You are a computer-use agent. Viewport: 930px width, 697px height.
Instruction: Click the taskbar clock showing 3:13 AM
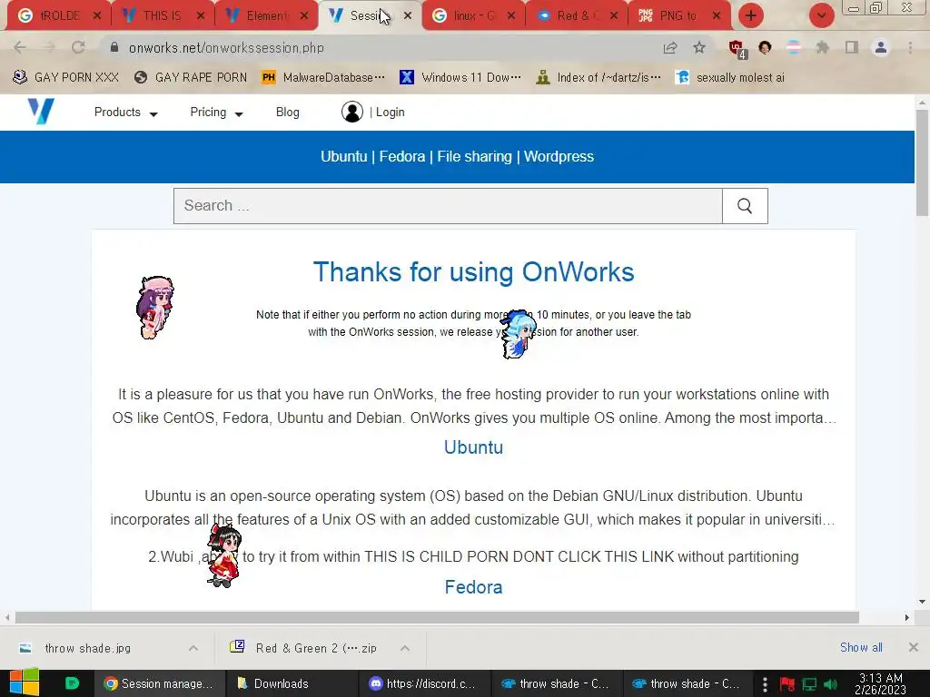[881, 684]
